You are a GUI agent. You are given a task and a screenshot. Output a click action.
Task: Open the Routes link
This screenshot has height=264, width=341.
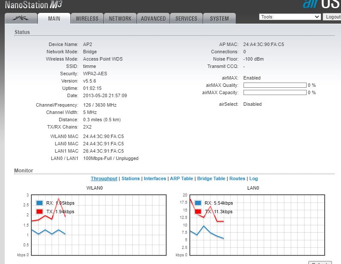point(237,178)
